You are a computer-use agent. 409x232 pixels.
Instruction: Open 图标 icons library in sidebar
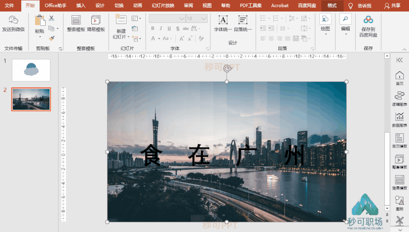point(400,203)
